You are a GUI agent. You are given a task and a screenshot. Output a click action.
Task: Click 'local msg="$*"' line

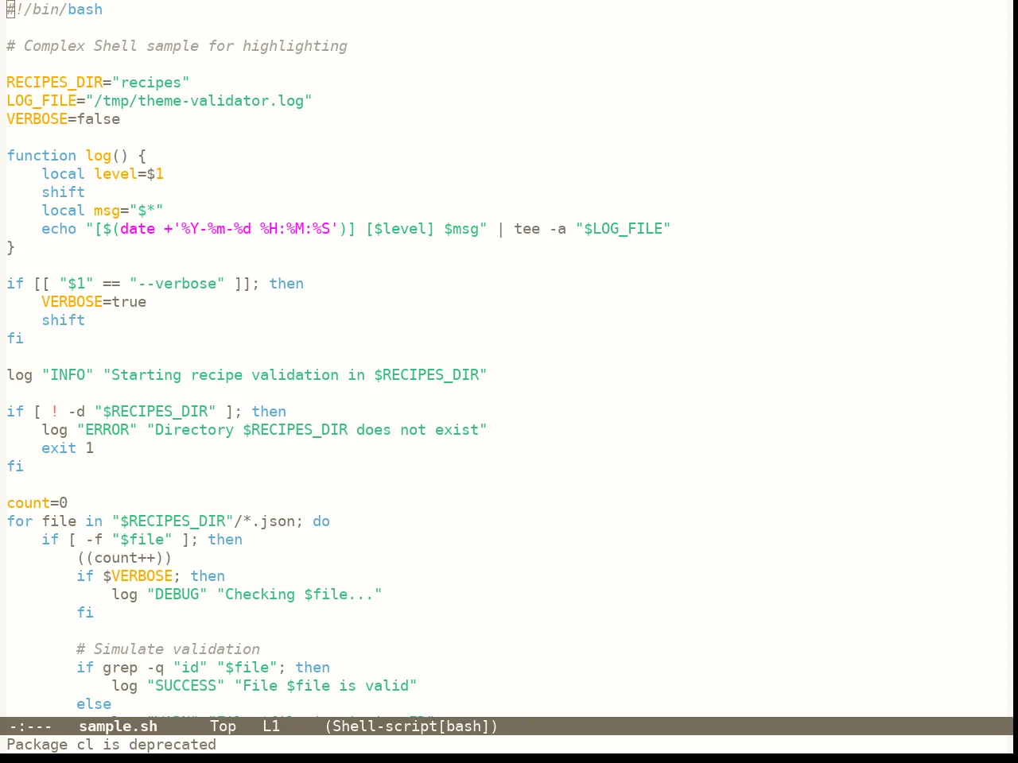click(x=103, y=211)
